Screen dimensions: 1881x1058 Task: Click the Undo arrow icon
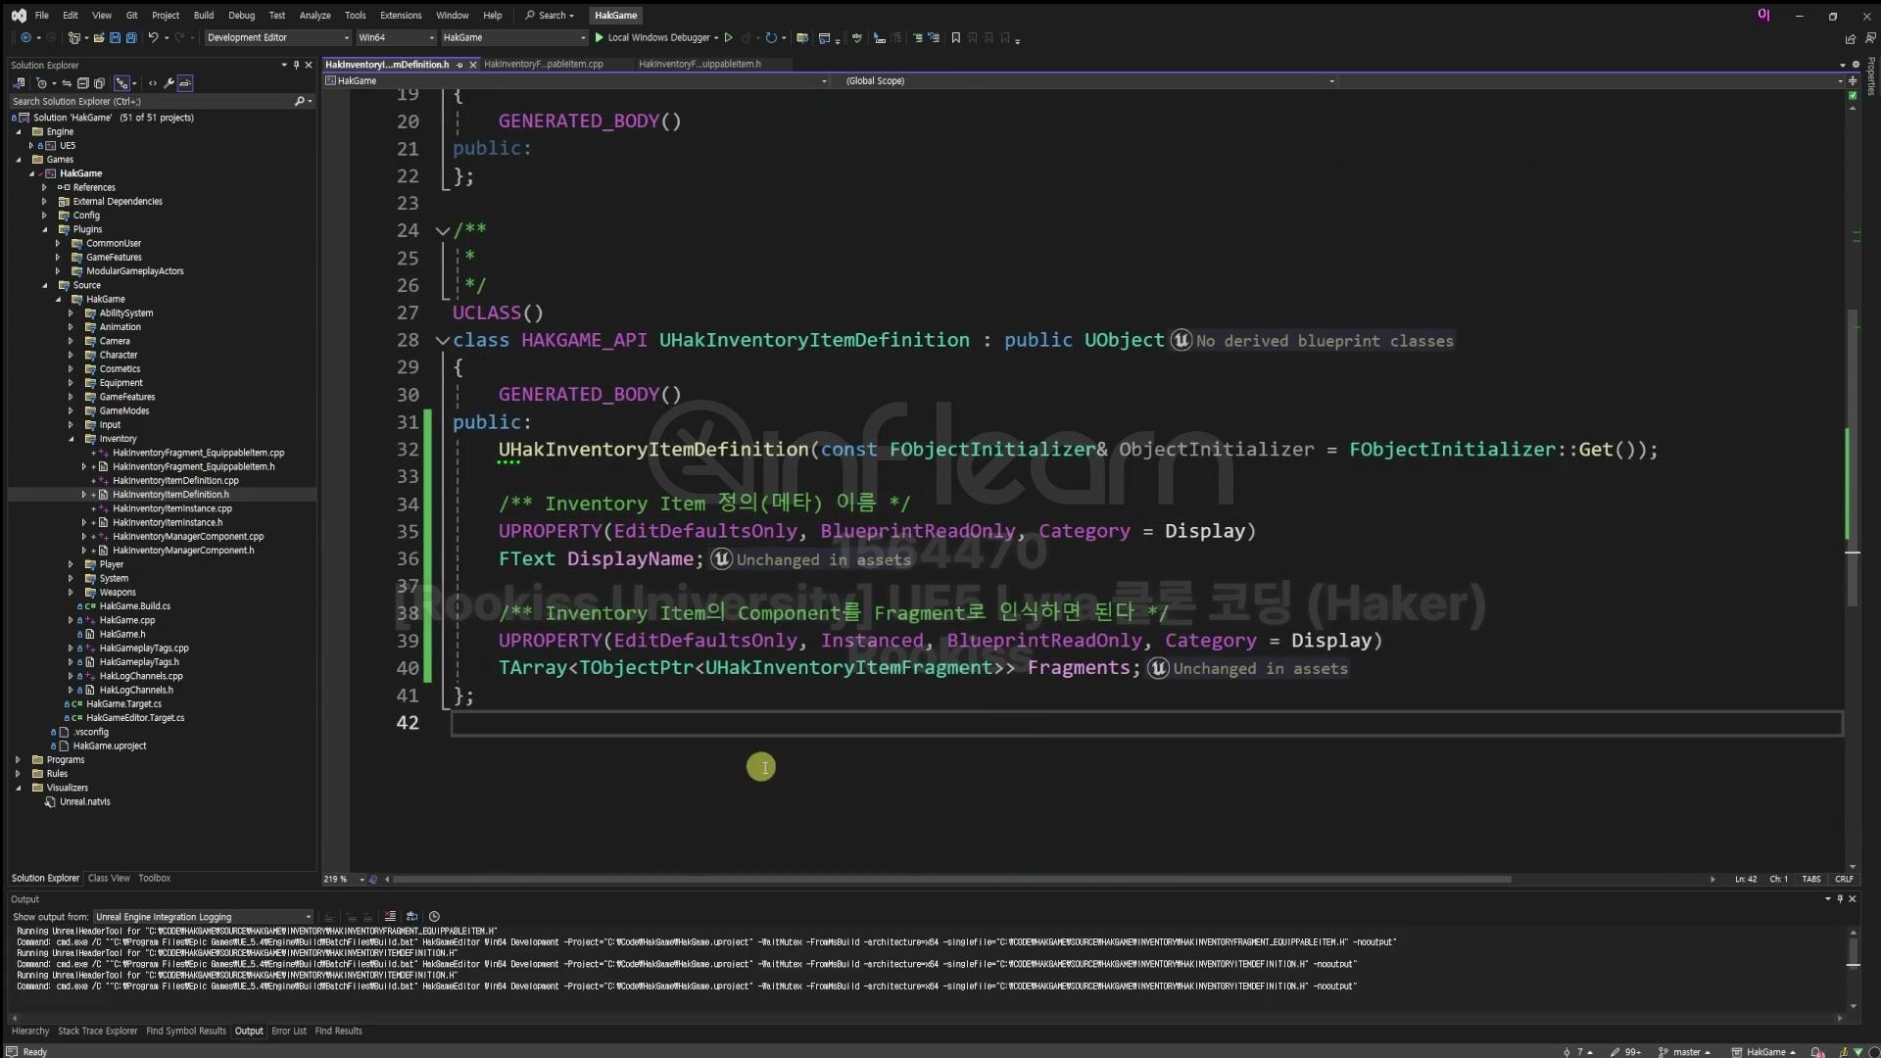[x=153, y=38]
